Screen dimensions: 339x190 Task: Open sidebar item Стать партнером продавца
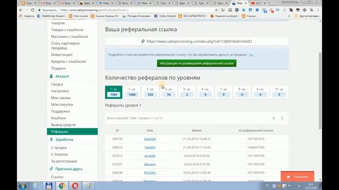(65, 46)
